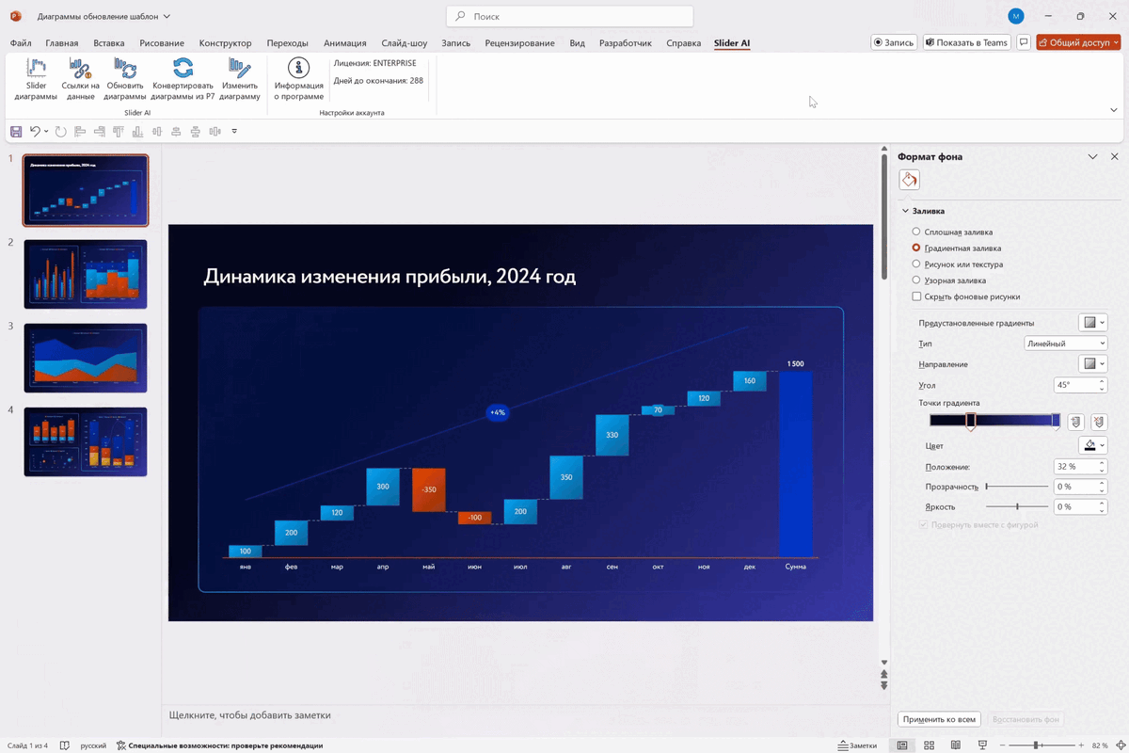
Task: Open Ссылки на данные
Action: [80, 79]
